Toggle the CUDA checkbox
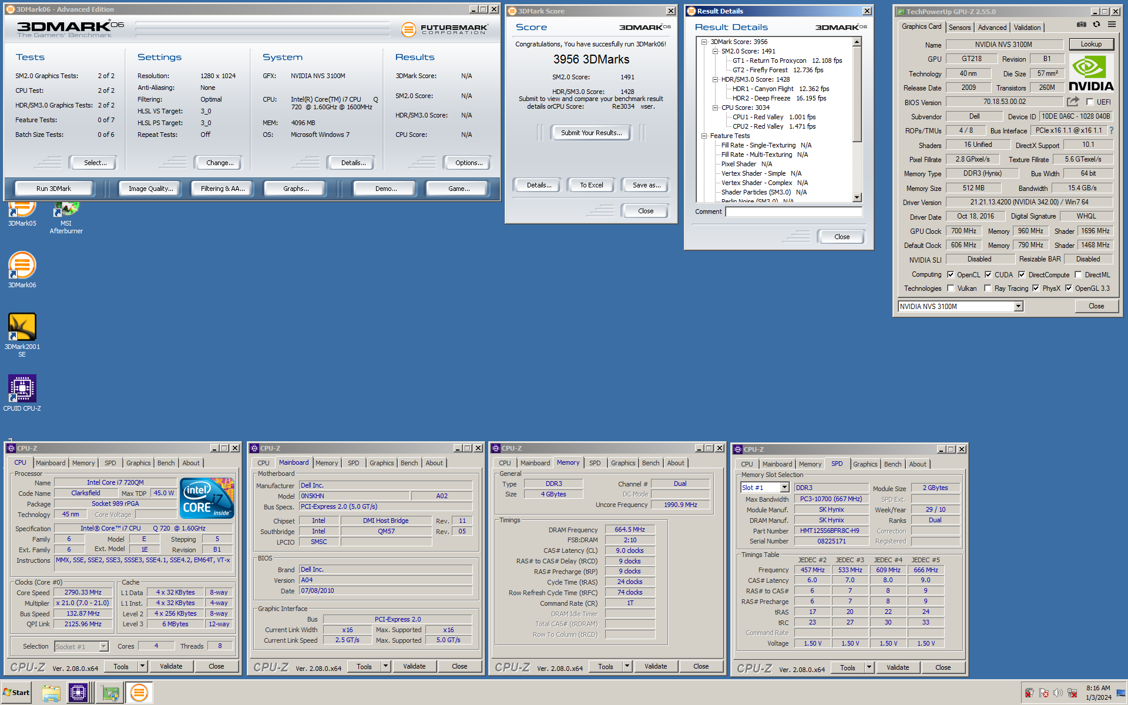Viewport: 1128px width, 705px height. [x=988, y=274]
